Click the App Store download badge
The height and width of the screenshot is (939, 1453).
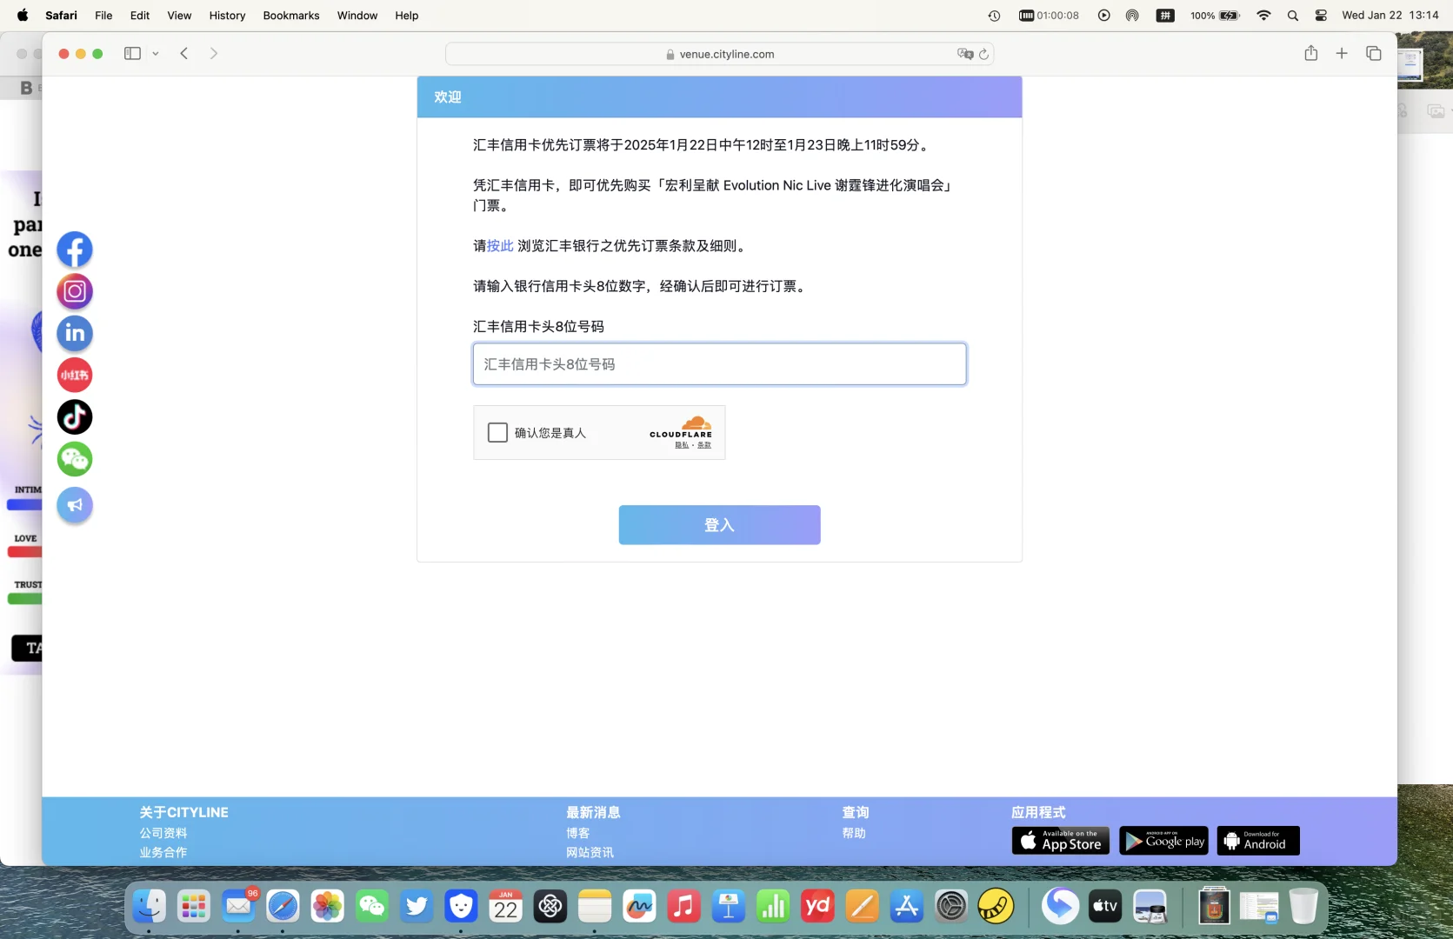coord(1061,841)
